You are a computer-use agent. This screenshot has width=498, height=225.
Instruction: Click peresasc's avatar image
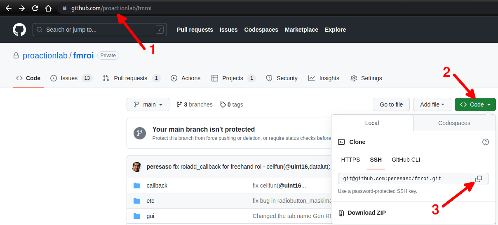tap(136, 167)
